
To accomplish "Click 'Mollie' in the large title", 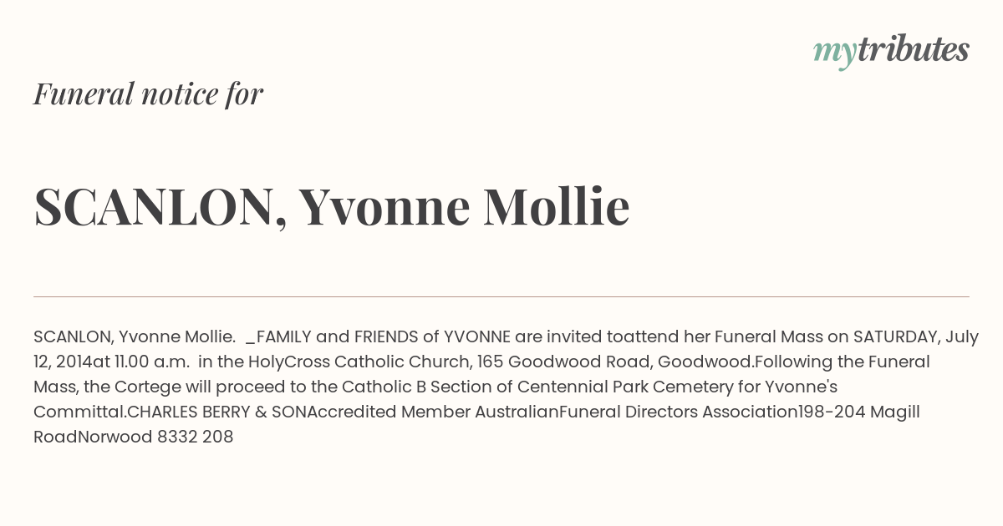I will pyautogui.click(x=556, y=206).
